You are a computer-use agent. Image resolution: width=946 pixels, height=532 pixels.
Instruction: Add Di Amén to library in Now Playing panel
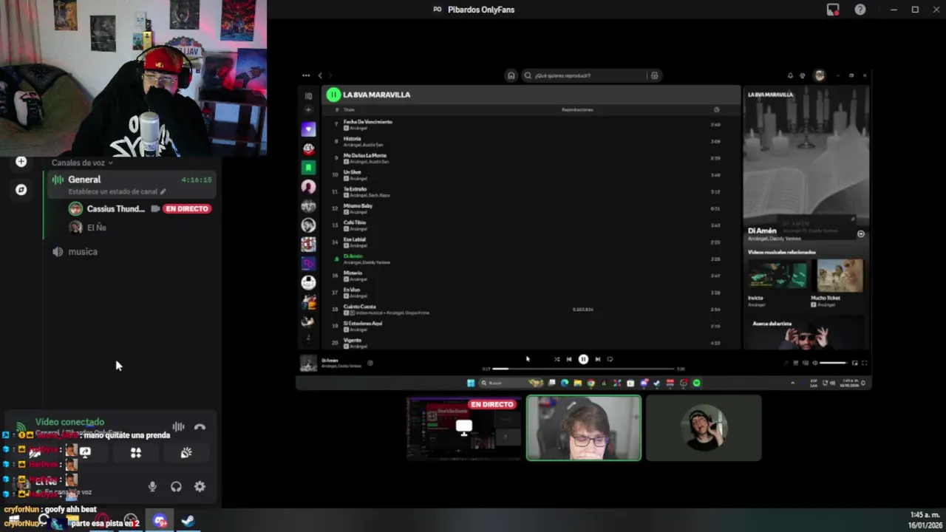click(860, 234)
